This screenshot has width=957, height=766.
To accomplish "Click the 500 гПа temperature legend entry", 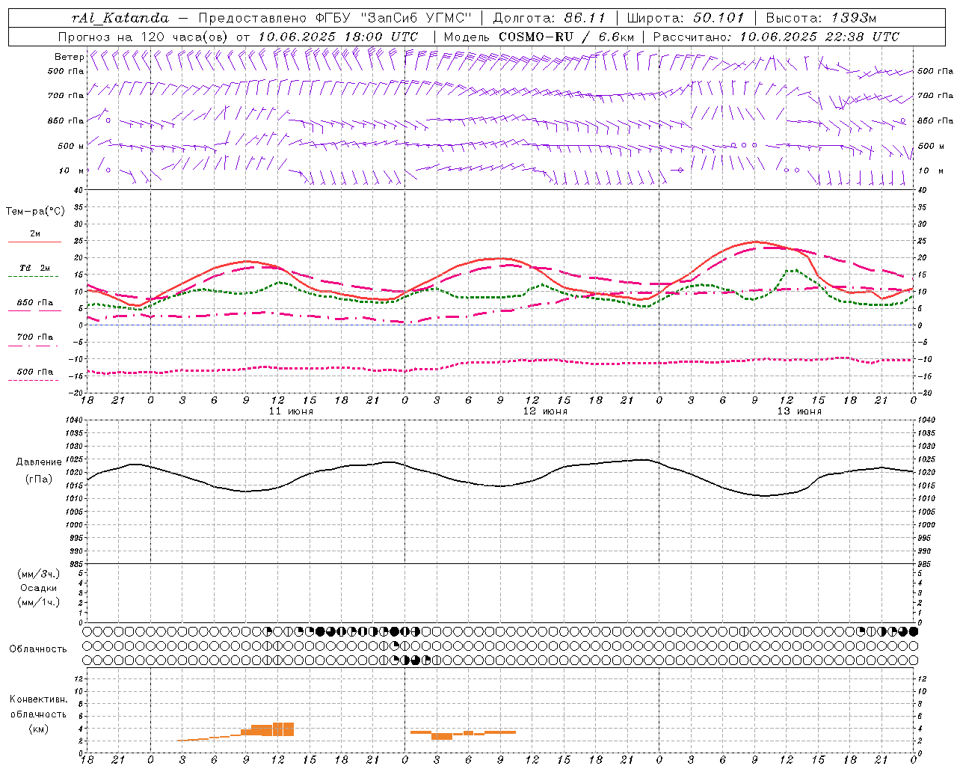I will tap(35, 372).
